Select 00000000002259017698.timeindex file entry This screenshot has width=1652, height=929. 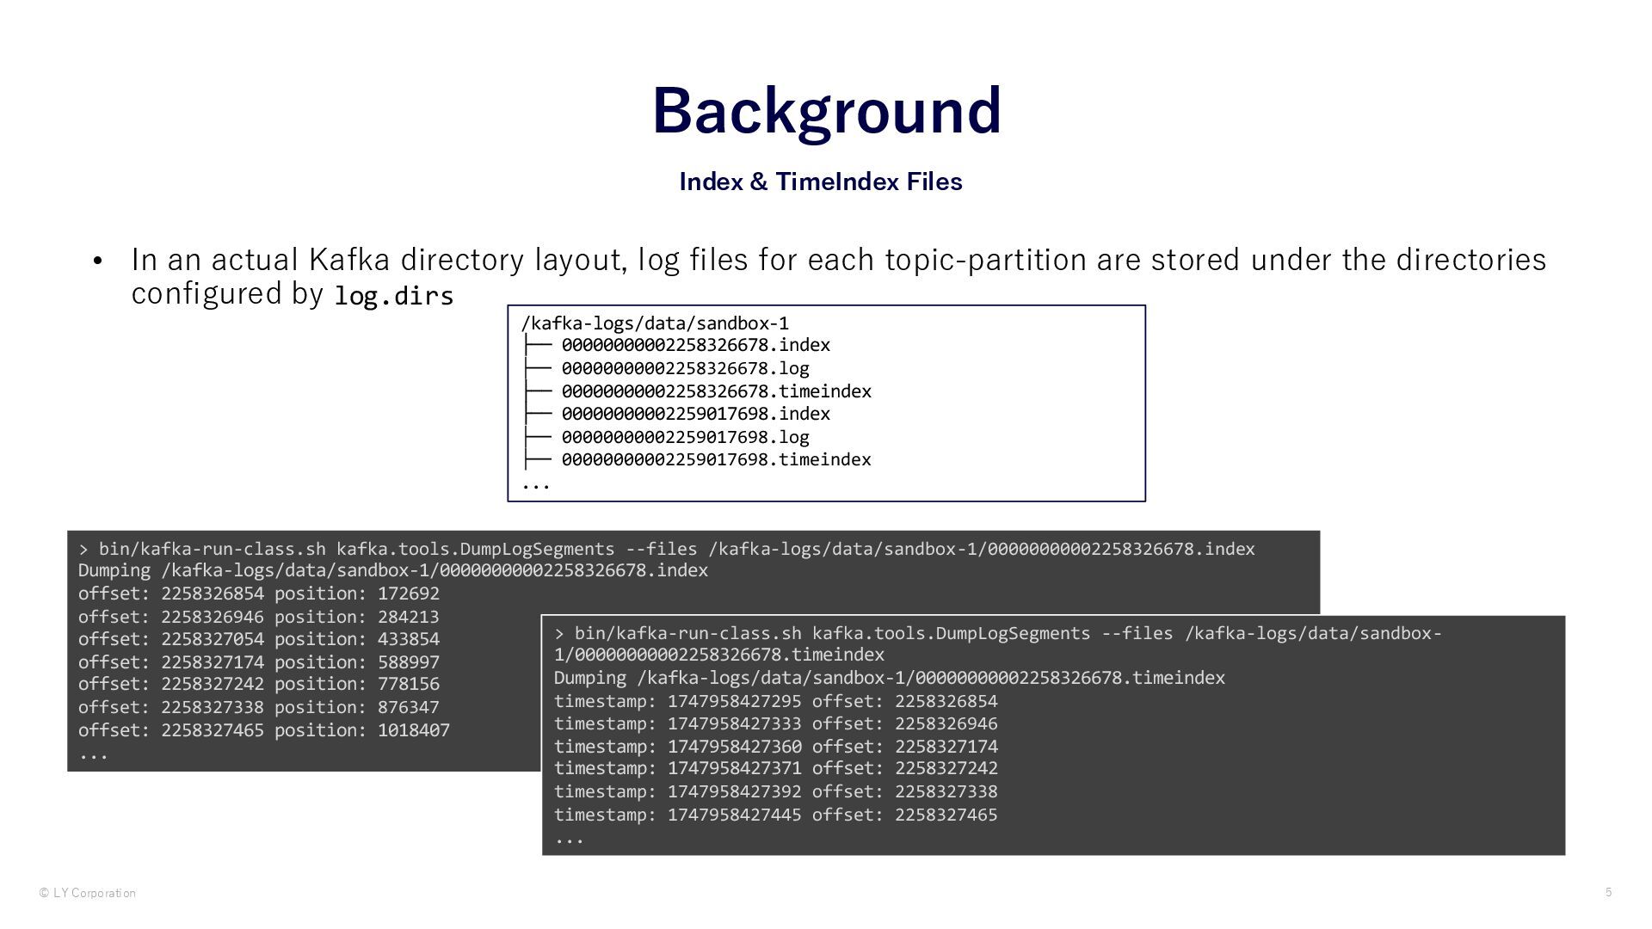click(716, 459)
